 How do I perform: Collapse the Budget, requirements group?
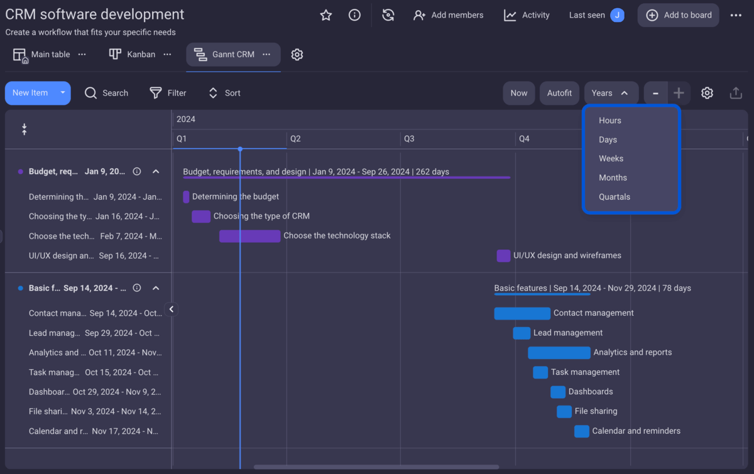(156, 171)
